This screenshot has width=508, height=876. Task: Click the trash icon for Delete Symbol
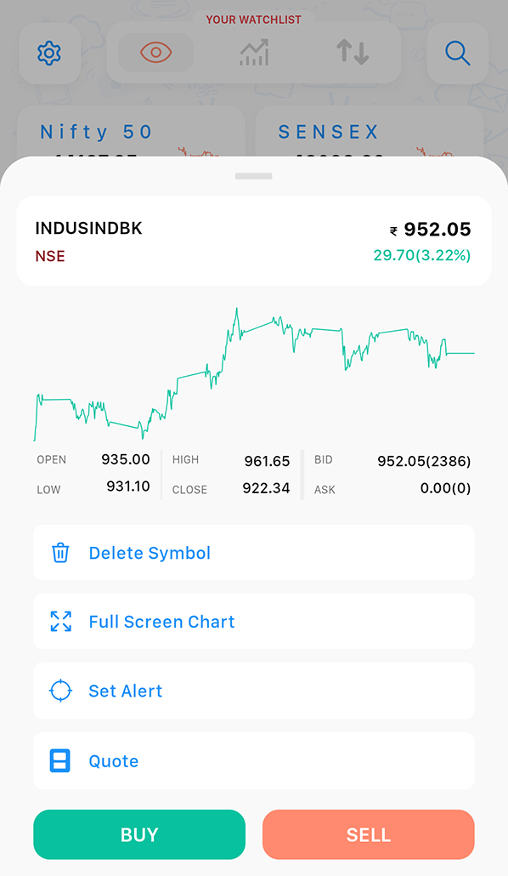click(x=60, y=553)
